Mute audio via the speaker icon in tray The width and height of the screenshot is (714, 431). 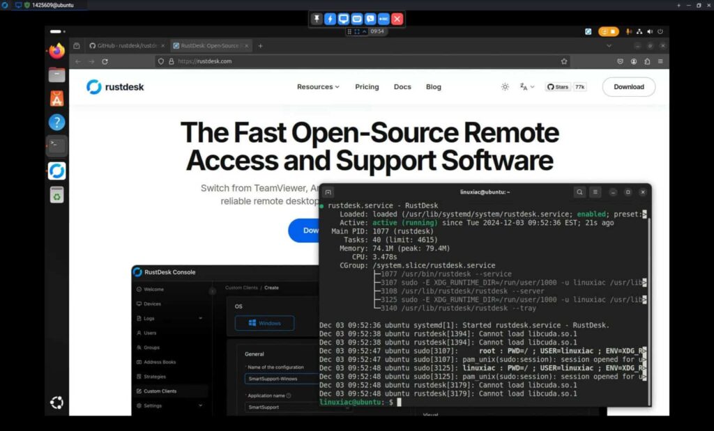coord(649,31)
